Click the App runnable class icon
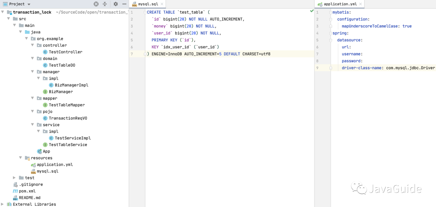Screen dimensions: 436x207 pos(39,152)
